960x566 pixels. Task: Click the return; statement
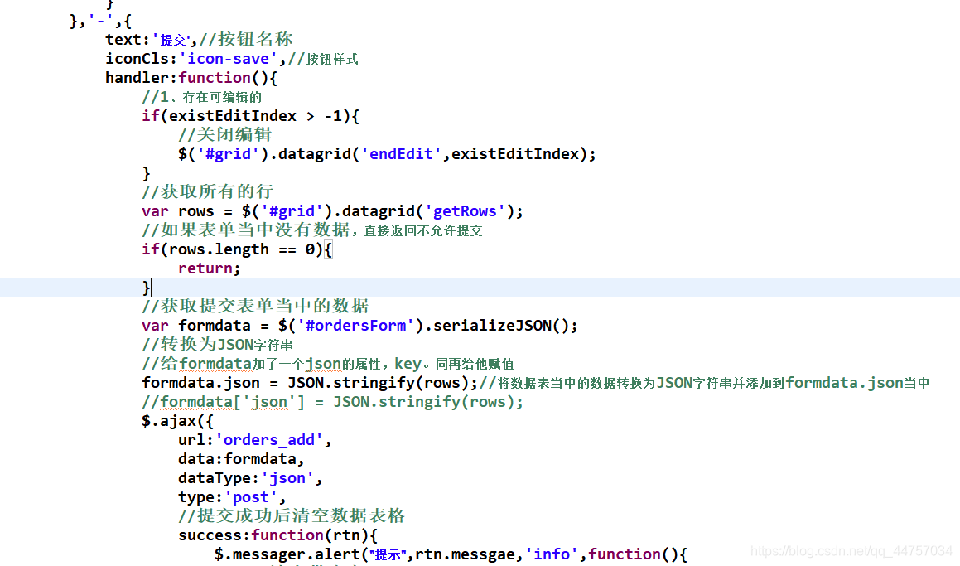[210, 268]
